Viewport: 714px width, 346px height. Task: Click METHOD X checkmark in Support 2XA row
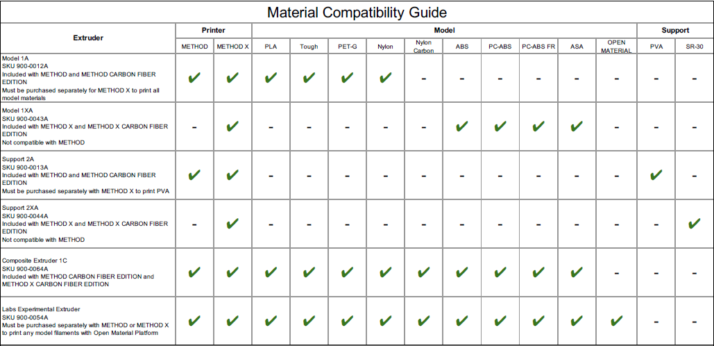click(x=232, y=224)
